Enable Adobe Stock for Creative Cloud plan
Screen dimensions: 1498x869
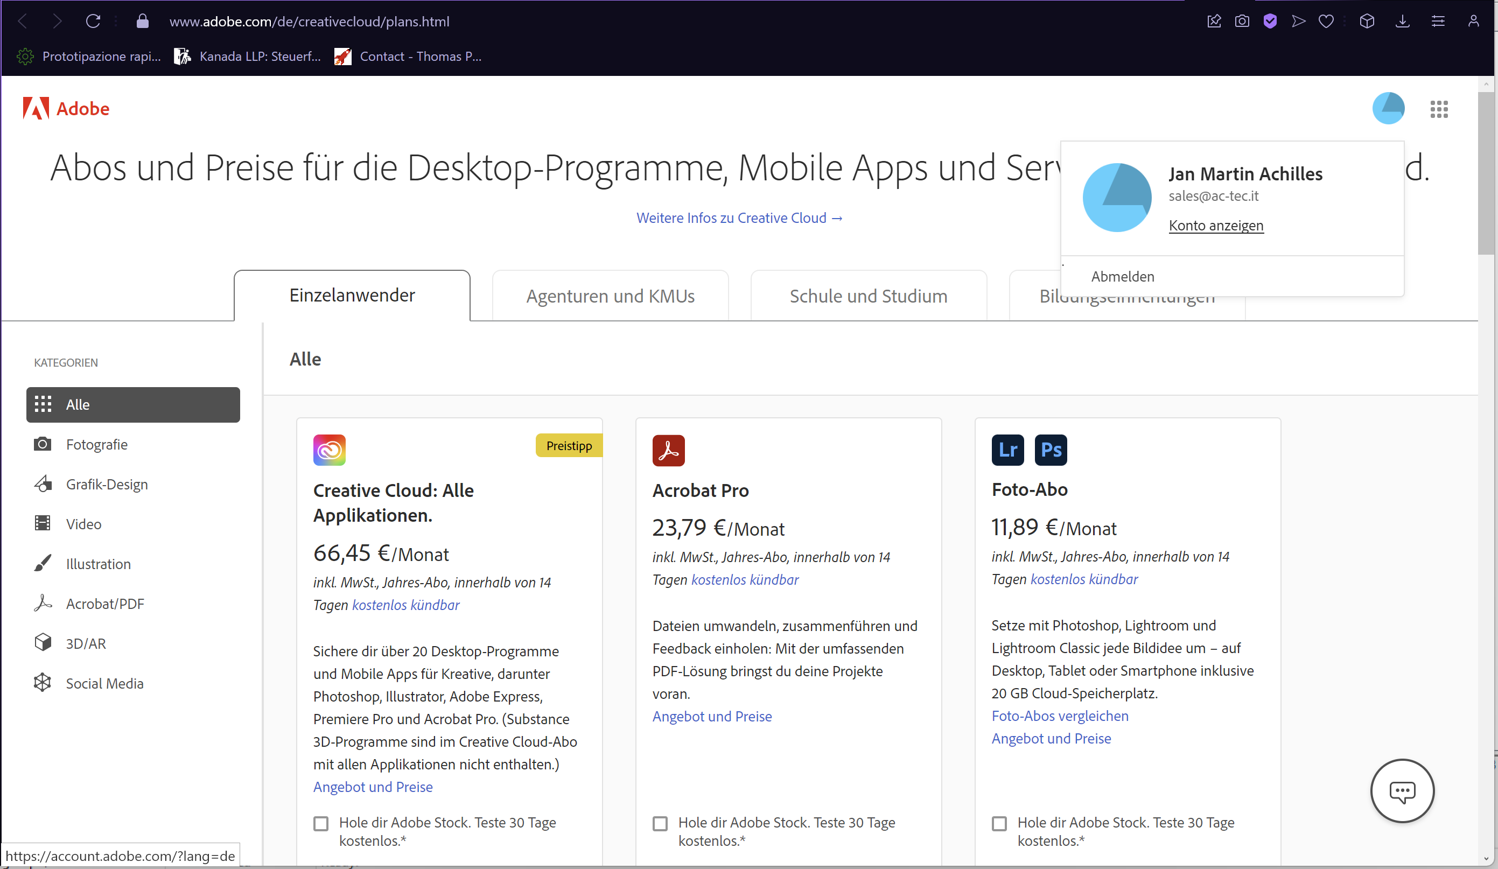click(321, 823)
